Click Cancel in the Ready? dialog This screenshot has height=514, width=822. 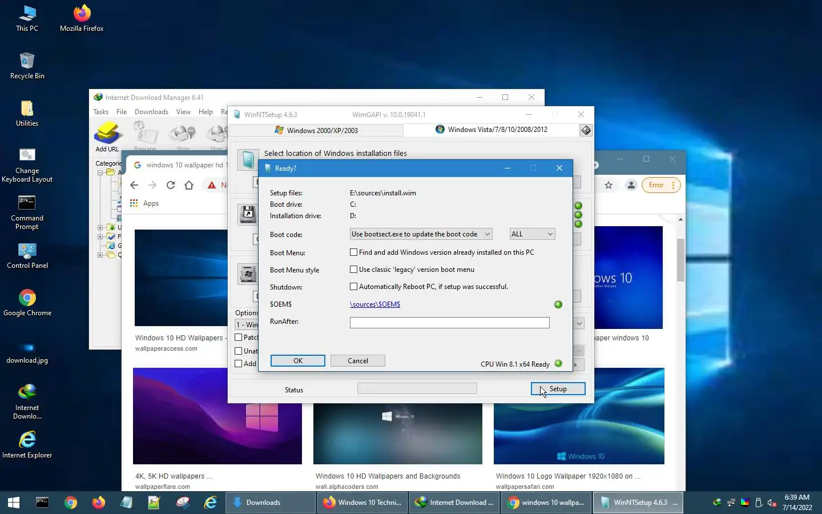(358, 361)
